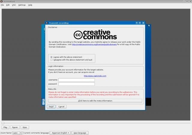Open the File menu
The width and height of the screenshot is (192, 135).
pyautogui.click(x=2, y=5)
